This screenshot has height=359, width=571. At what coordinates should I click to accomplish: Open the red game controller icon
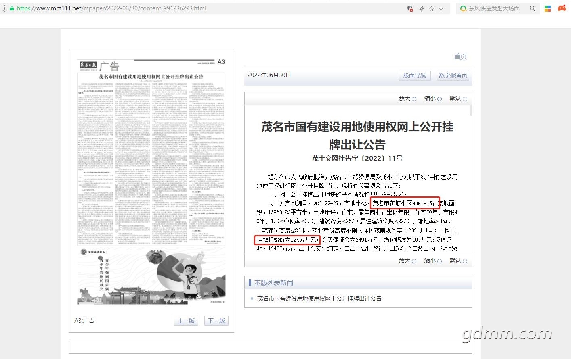coord(562,8)
